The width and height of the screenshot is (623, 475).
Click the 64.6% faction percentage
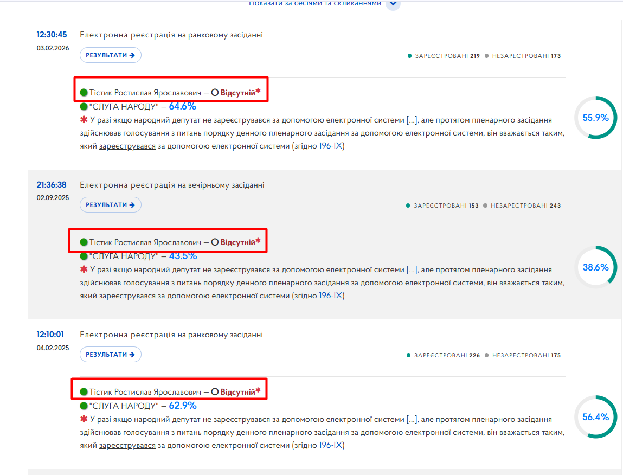pos(182,106)
